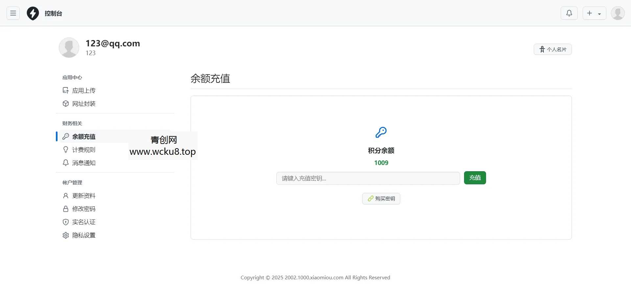
Task: Click inside the recharge key input field
Action: (x=368, y=178)
